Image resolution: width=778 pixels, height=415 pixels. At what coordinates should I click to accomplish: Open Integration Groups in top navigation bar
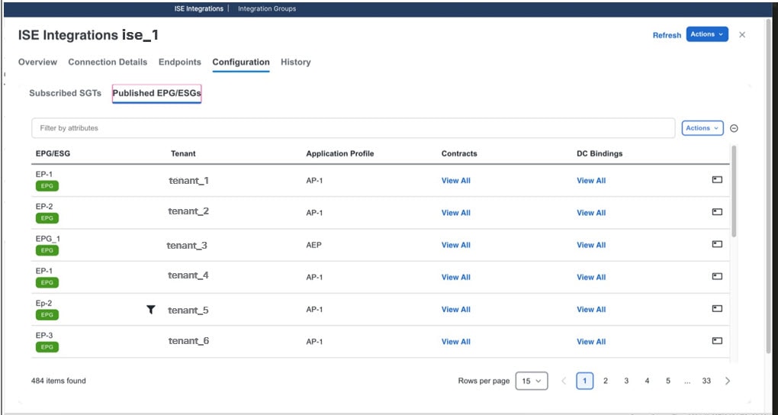click(x=267, y=9)
